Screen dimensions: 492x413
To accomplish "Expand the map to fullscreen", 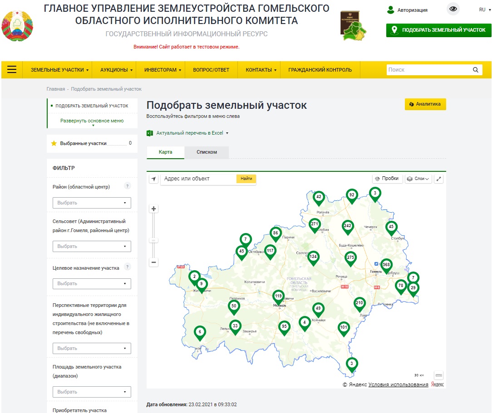I will pyautogui.click(x=438, y=179).
